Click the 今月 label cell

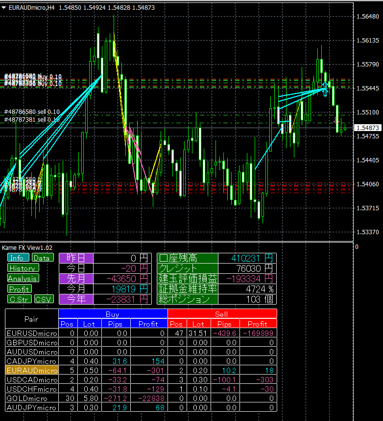(76, 289)
